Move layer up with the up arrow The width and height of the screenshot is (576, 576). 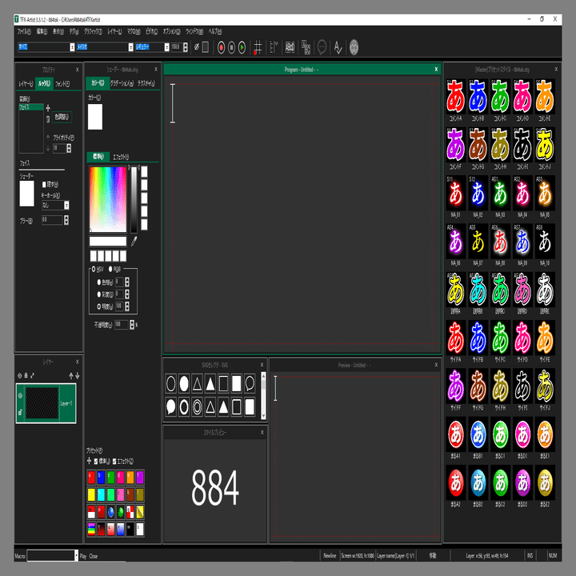click(71, 375)
